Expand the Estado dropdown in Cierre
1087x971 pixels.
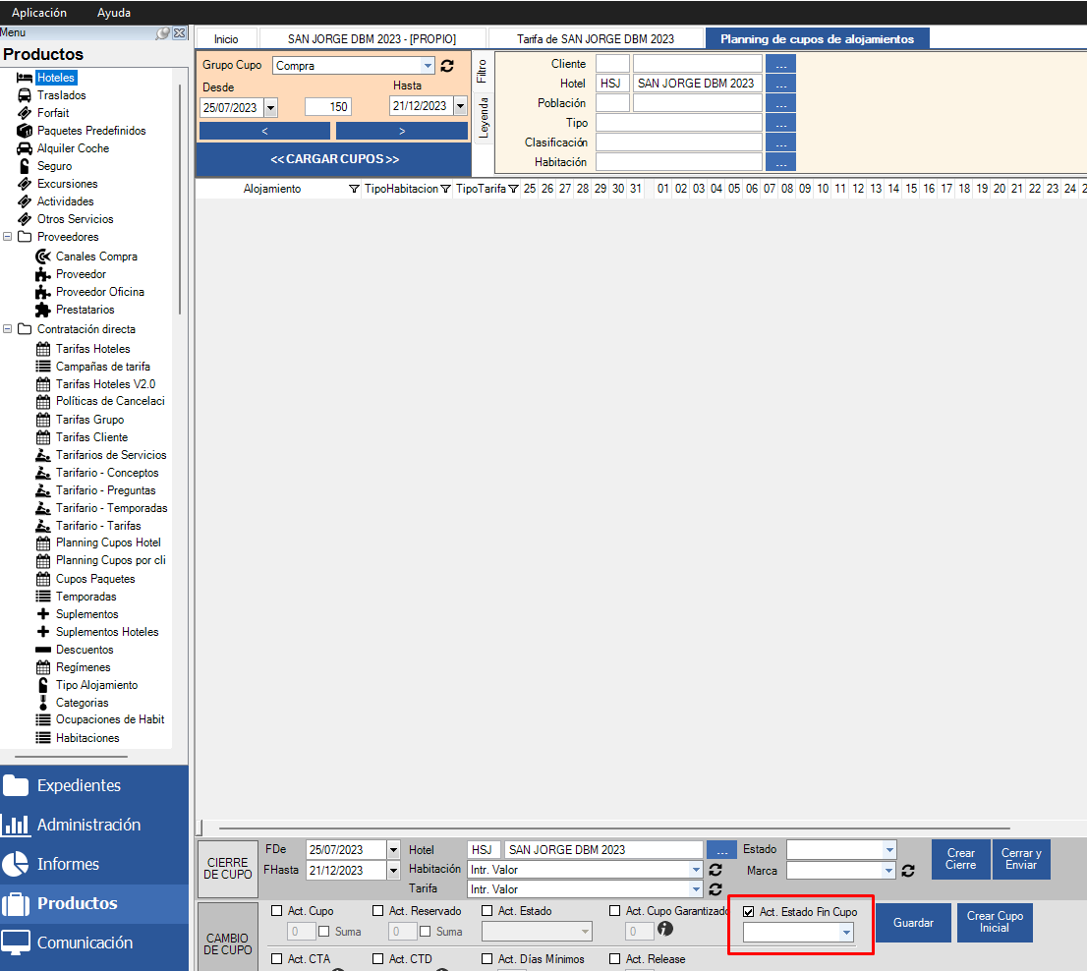(x=889, y=850)
